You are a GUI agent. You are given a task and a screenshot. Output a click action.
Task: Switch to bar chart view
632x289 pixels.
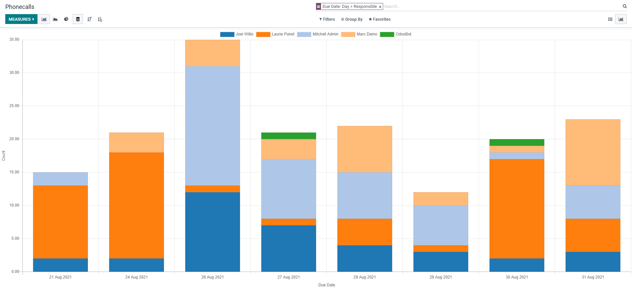click(x=44, y=19)
